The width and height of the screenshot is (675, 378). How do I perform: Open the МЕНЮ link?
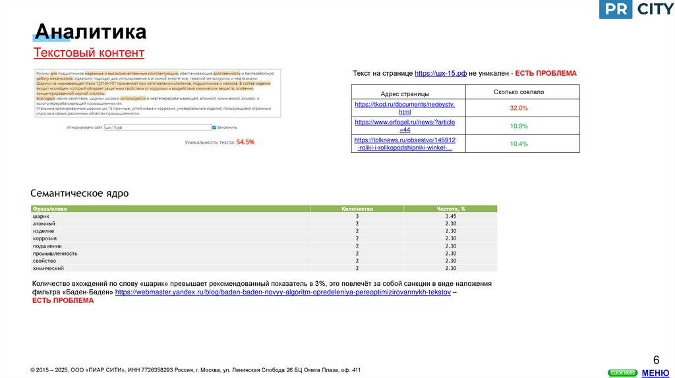pos(655,373)
